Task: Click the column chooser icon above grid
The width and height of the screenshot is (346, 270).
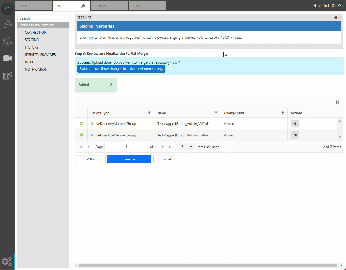Action: (x=337, y=102)
